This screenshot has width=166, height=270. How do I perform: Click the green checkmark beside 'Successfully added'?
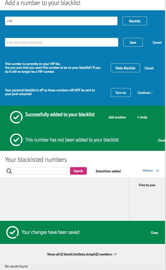pyautogui.click(x=16, y=117)
